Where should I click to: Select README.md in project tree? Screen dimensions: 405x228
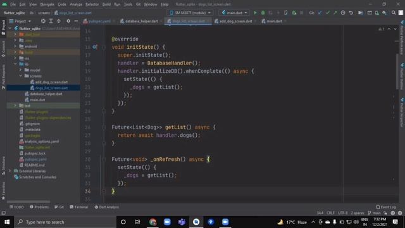[34, 165]
